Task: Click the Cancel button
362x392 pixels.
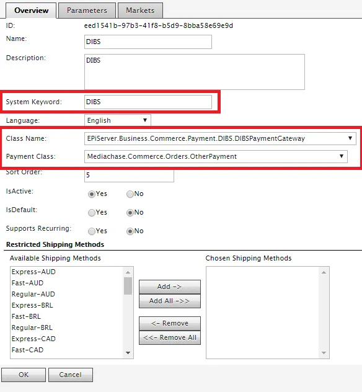Action: pyautogui.click(x=71, y=375)
